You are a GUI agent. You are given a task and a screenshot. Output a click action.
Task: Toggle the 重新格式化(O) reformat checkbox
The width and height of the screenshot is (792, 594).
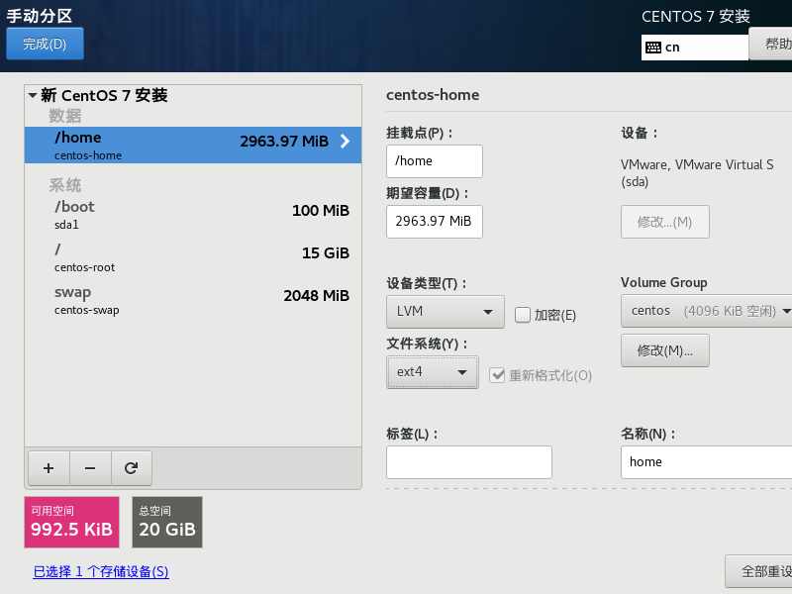point(497,375)
